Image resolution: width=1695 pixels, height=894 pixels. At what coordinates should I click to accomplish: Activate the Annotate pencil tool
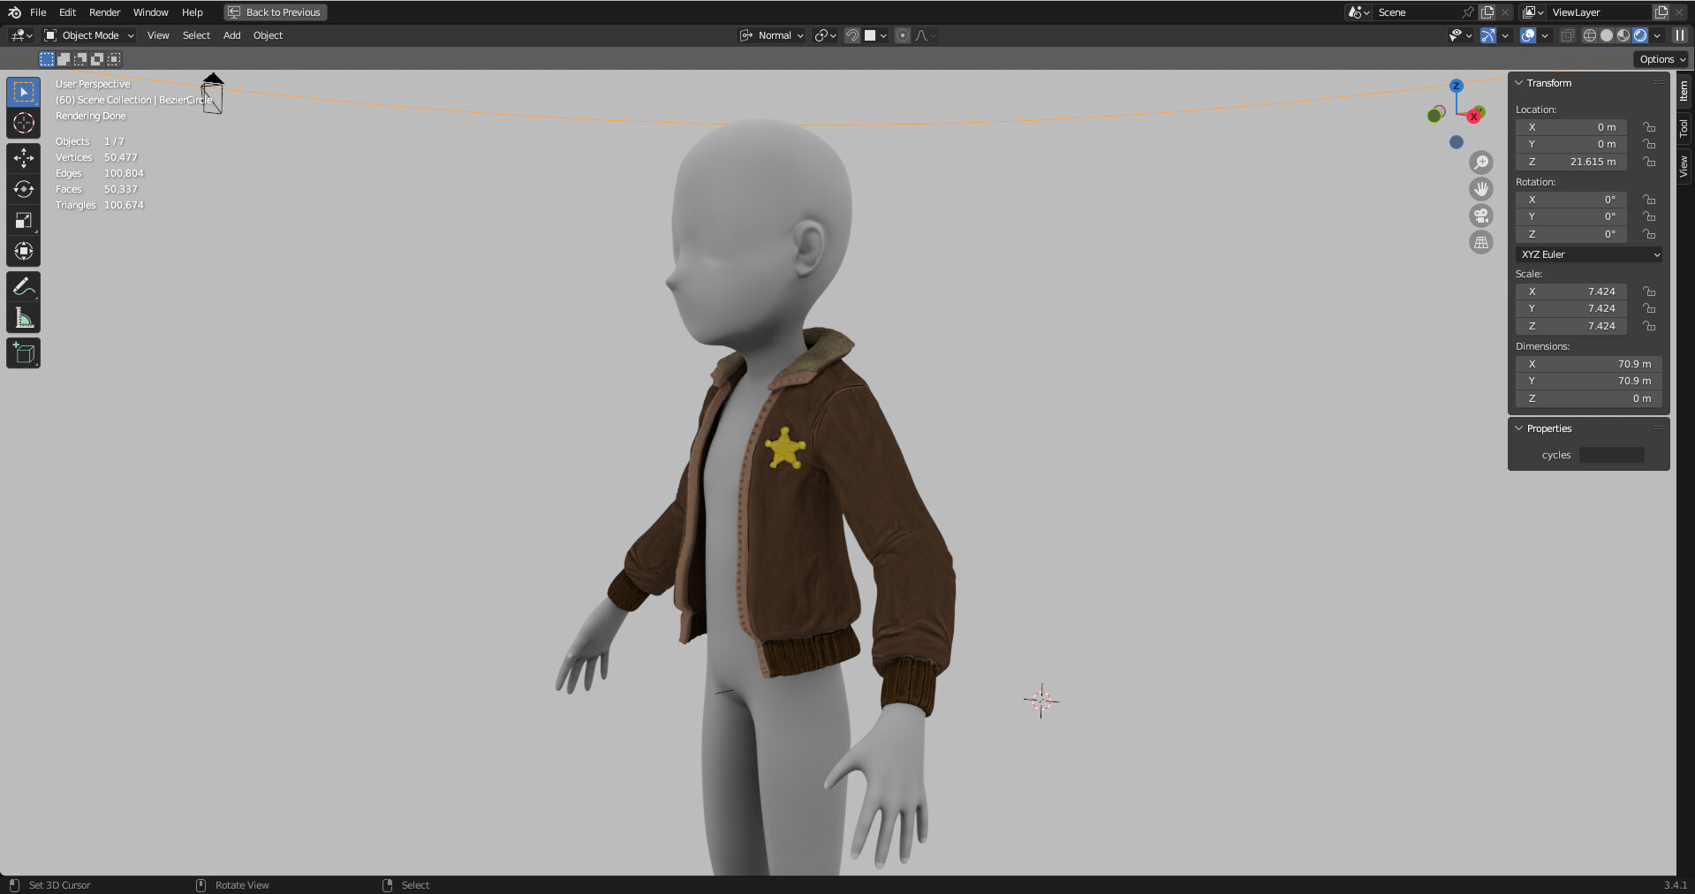[x=24, y=286]
